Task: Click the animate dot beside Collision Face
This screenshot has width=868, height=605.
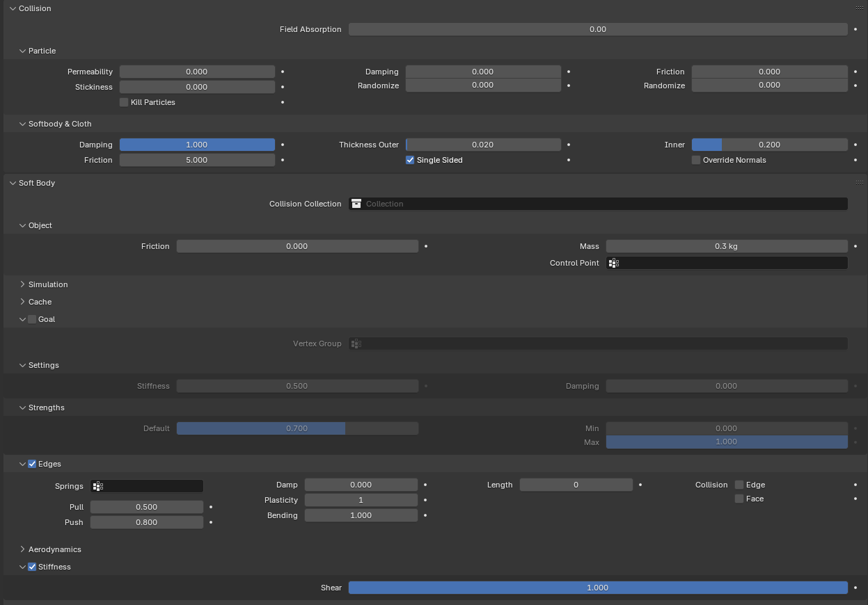Action: pos(855,499)
